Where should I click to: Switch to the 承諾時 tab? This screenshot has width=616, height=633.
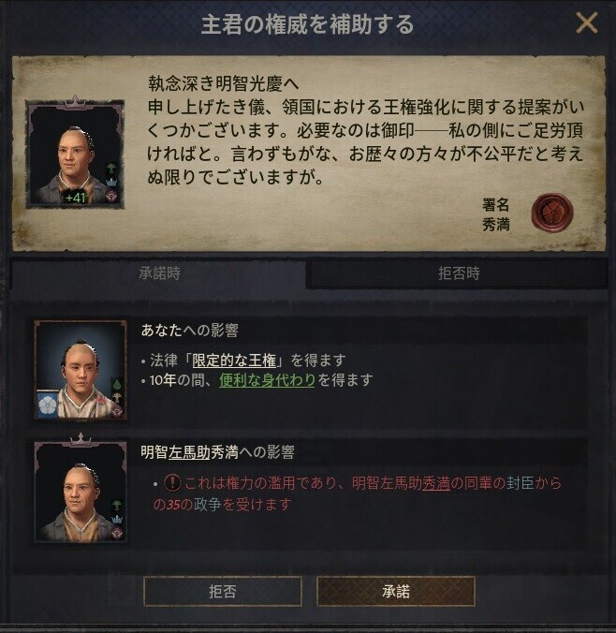[x=159, y=273]
